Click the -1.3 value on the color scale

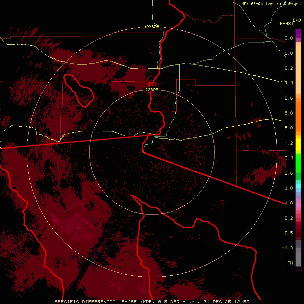287,248
